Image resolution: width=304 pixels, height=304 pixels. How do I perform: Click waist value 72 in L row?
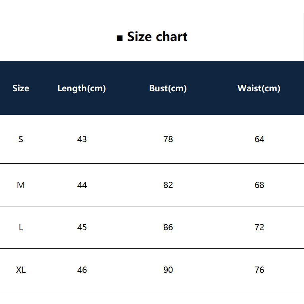pos(259,227)
